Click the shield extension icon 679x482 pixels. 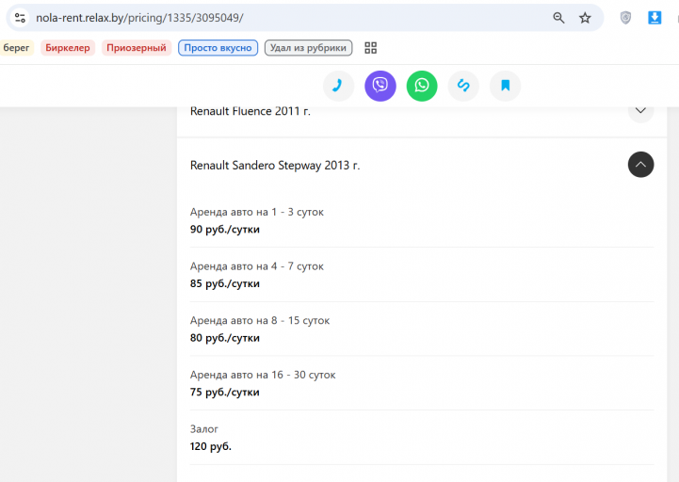click(x=625, y=18)
